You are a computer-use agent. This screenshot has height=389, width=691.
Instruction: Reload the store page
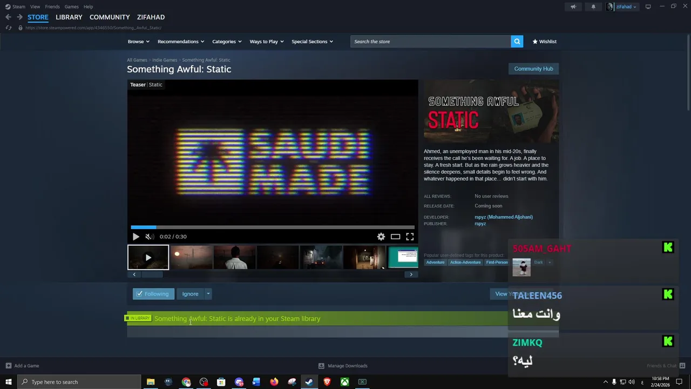point(8,28)
